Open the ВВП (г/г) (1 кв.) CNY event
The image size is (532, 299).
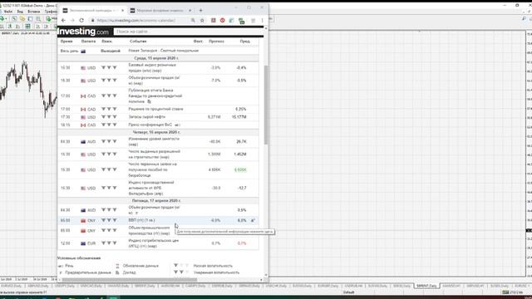click(141, 220)
